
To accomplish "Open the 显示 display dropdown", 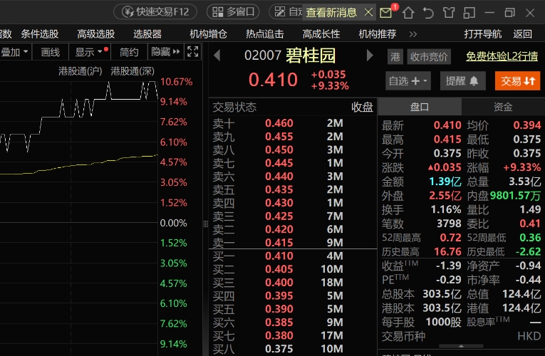I will click(x=89, y=52).
